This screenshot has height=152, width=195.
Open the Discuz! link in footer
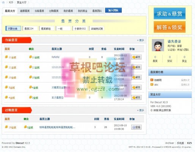(x=20, y=143)
